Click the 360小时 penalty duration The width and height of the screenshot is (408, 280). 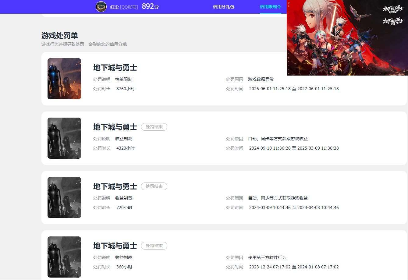click(x=124, y=267)
